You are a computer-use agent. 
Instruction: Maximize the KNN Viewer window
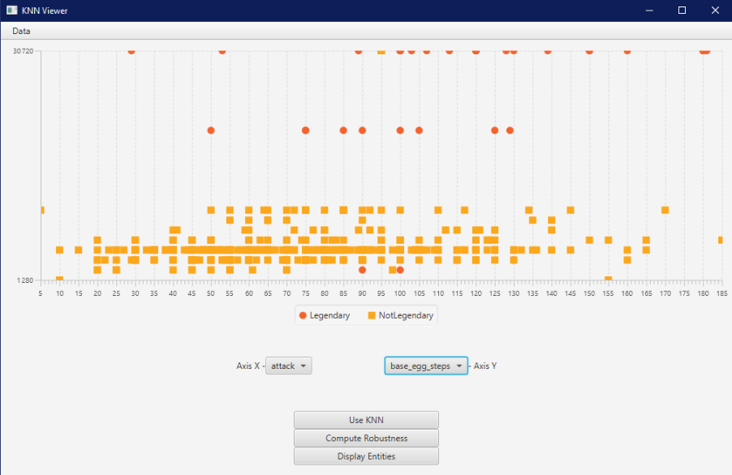click(682, 11)
